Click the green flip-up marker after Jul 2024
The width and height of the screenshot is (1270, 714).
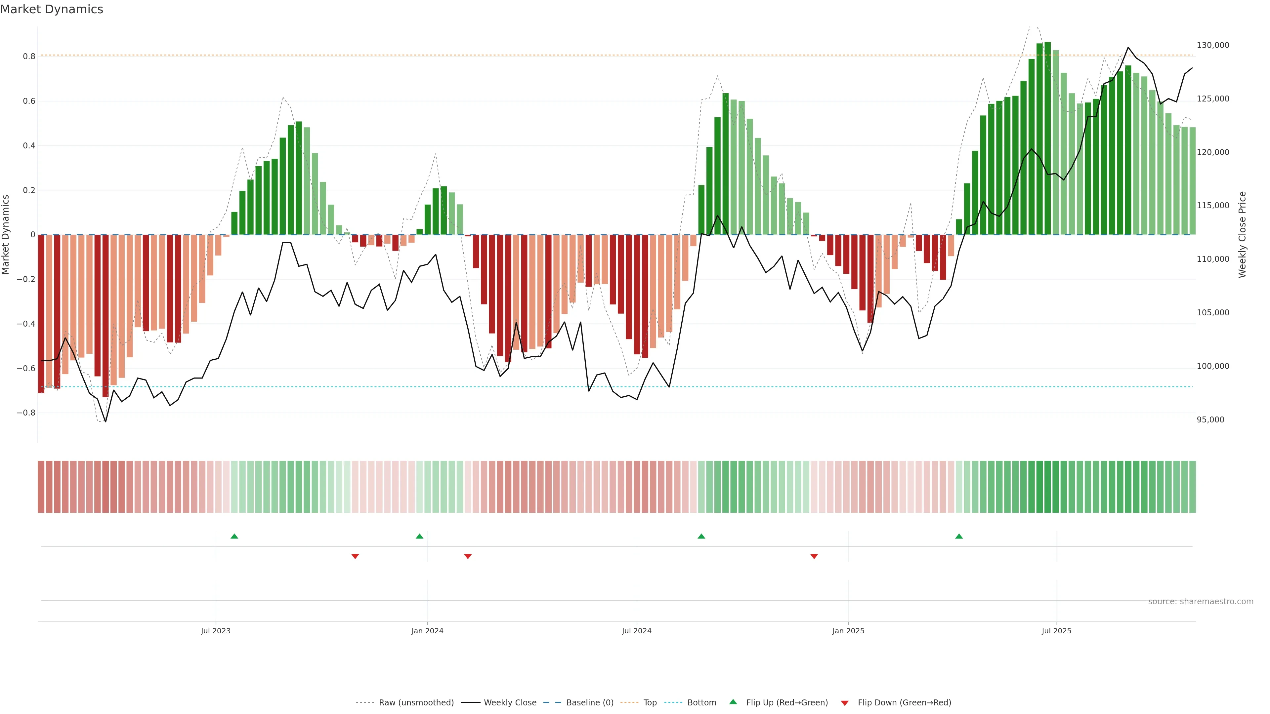(701, 536)
